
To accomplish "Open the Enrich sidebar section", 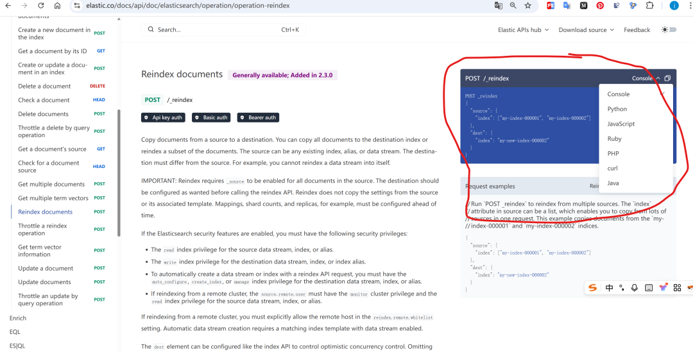I will [18, 318].
